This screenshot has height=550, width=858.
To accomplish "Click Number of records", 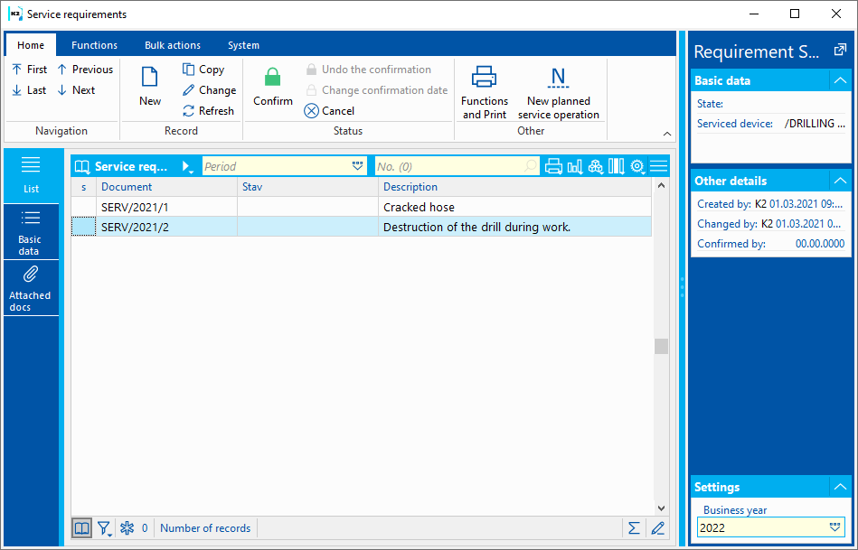I will click(x=205, y=528).
